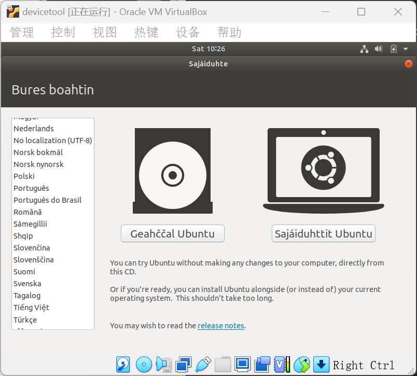417x376 pixels.
Task: Click the recording icon in VirtualBox status bar
Action: (262, 364)
